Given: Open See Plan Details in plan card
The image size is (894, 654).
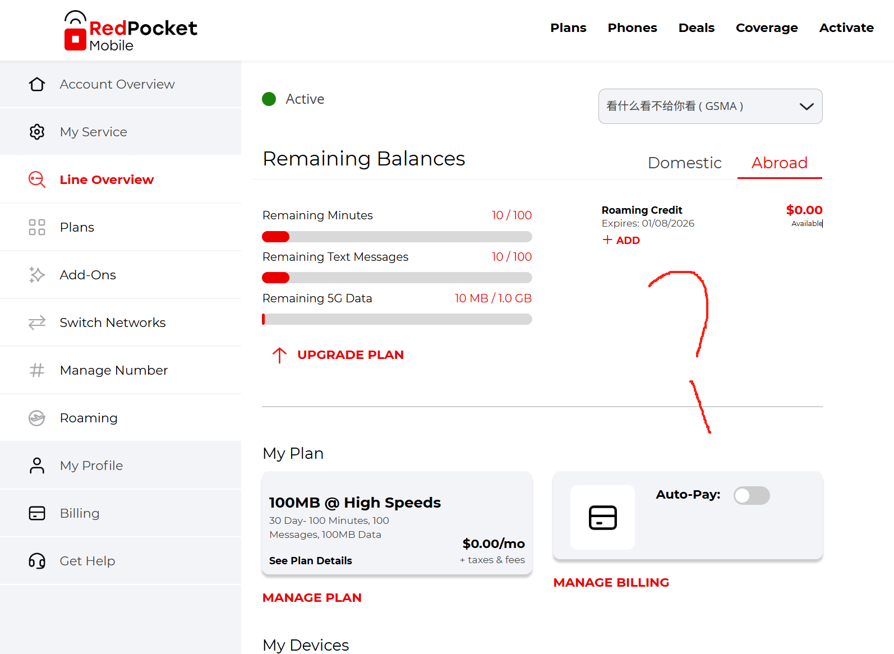Looking at the screenshot, I should [x=310, y=560].
